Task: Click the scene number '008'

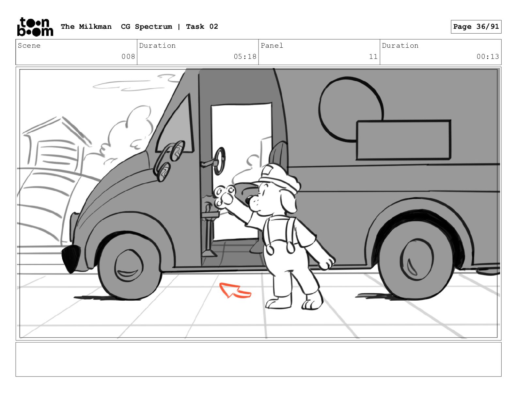Action: click(128, 57)
